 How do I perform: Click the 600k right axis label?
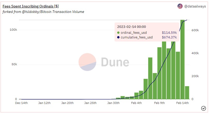195,30
